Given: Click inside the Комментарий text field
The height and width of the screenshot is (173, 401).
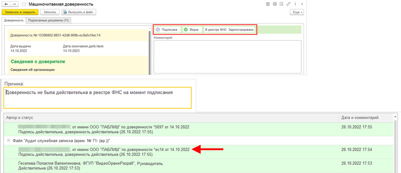Looking at the screenshot, I should point(228,57).
